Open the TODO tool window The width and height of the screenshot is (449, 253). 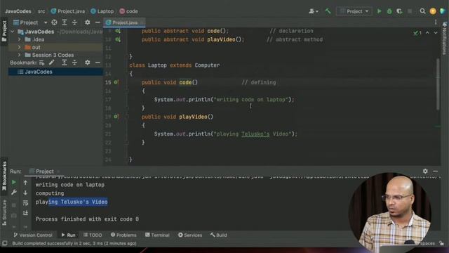click(x=93, y=235)
